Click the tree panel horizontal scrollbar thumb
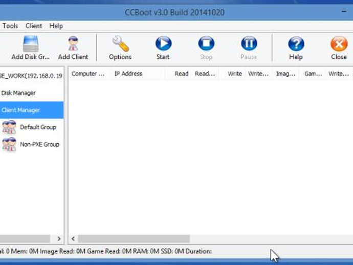This screenshot has height=265, width=353. [x=25, y=239]
